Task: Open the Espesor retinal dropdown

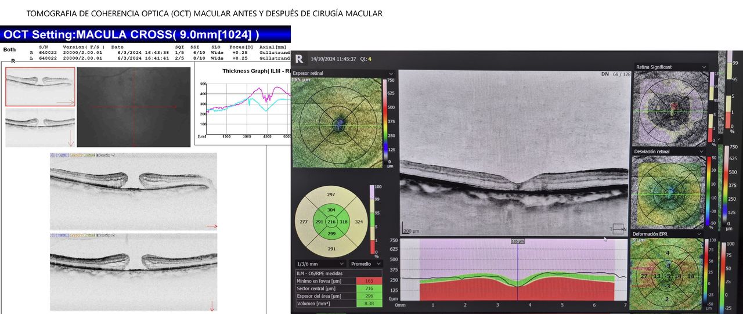Action: pyautogui.click(x=391, y=74)
